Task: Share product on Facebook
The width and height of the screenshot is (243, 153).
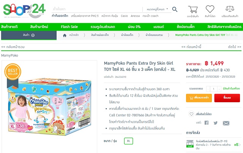Action: (x=207, y=123)
